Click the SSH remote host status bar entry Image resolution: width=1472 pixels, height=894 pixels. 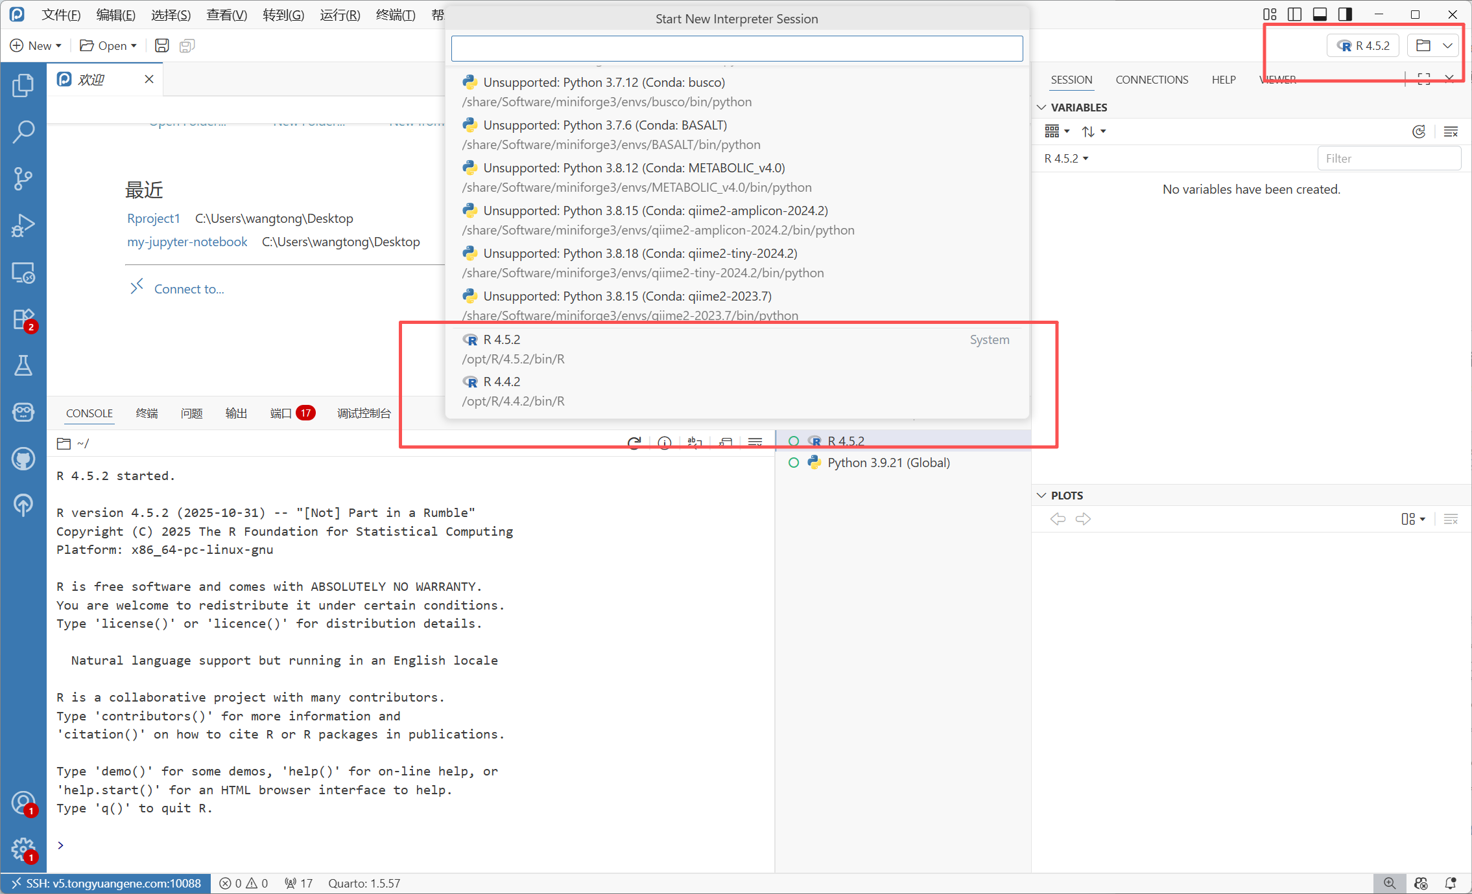pos(106,884)
